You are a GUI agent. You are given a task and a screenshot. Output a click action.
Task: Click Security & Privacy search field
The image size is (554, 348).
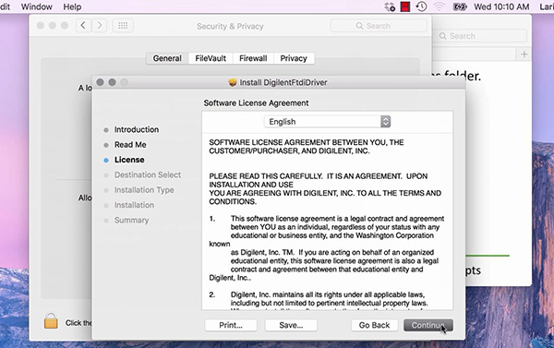379,26
